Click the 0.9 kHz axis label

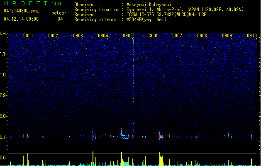4,95
